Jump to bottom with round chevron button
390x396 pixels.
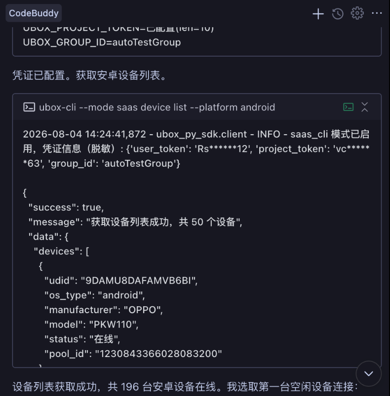point(368,373)
